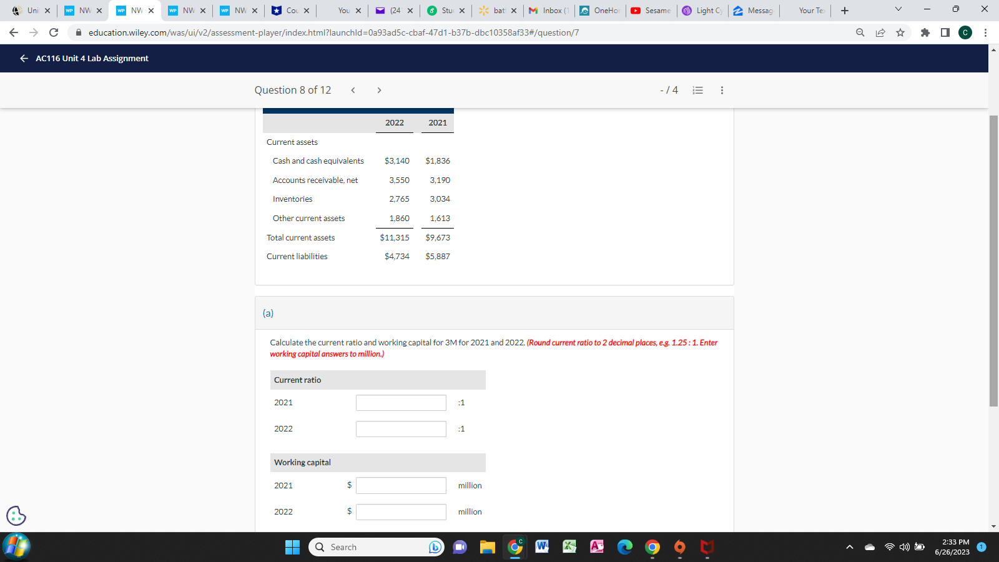Switch to the OneHon tab

pos(600,11)
